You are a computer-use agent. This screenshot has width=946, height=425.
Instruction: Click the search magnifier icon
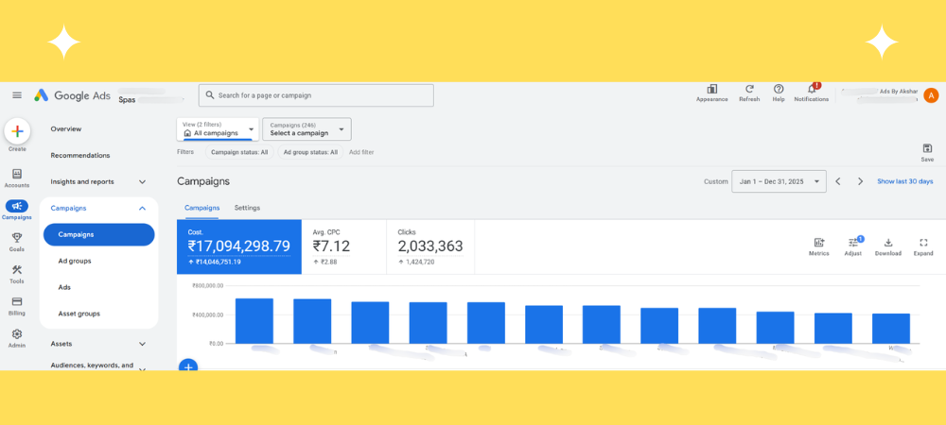click(x=209, y=95)
